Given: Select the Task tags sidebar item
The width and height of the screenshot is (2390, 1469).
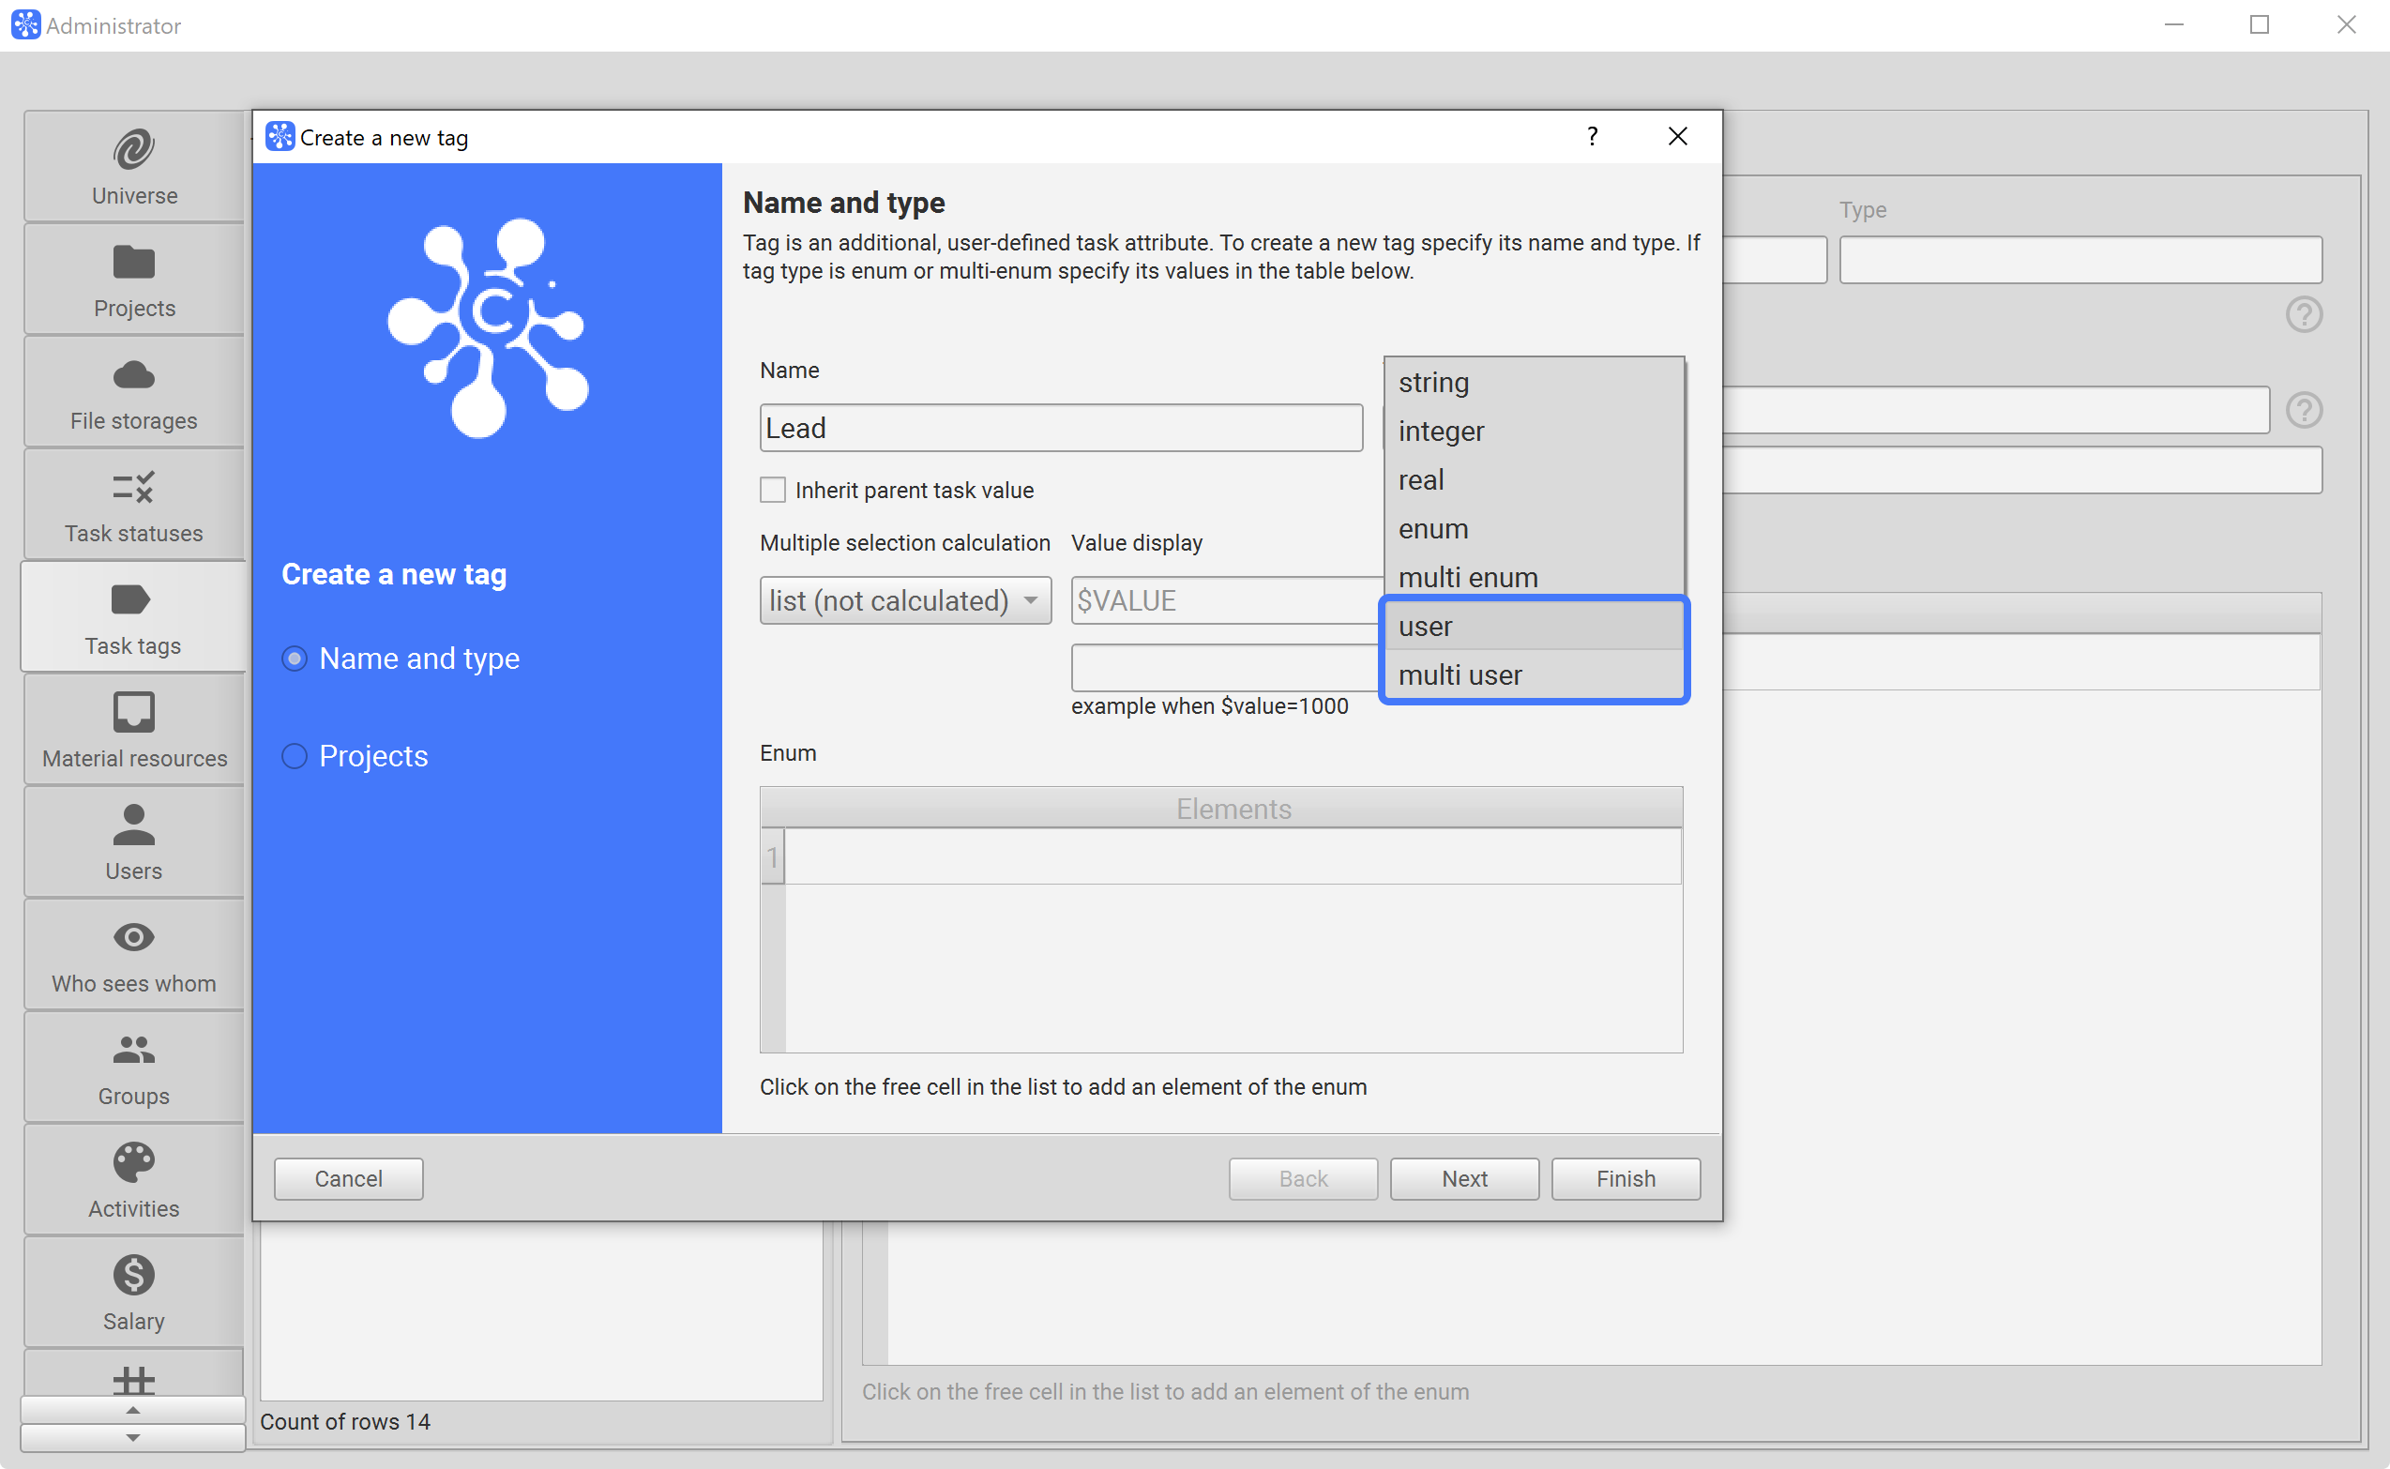Looking at the screenshot, I should click(134, 617).
